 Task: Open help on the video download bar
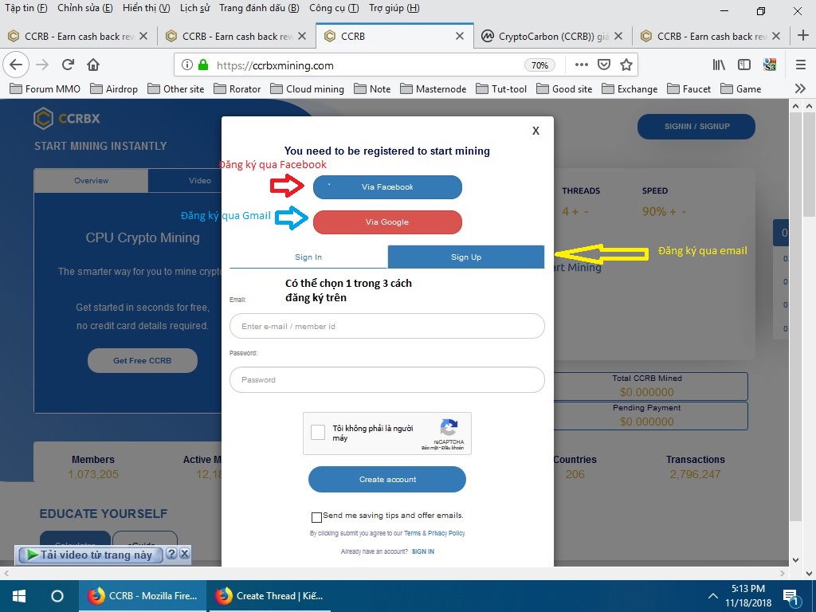point(171,554)
